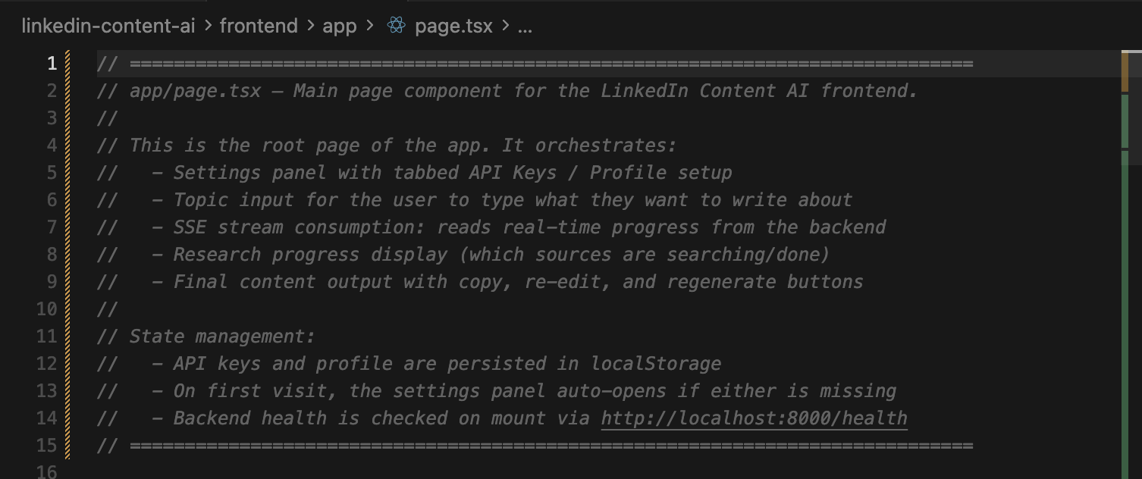
Task: Click line number 10 in gutter
Action: pos(47,309)
